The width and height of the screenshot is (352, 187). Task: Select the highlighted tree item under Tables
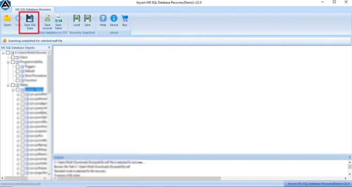[x=34, y=89]
